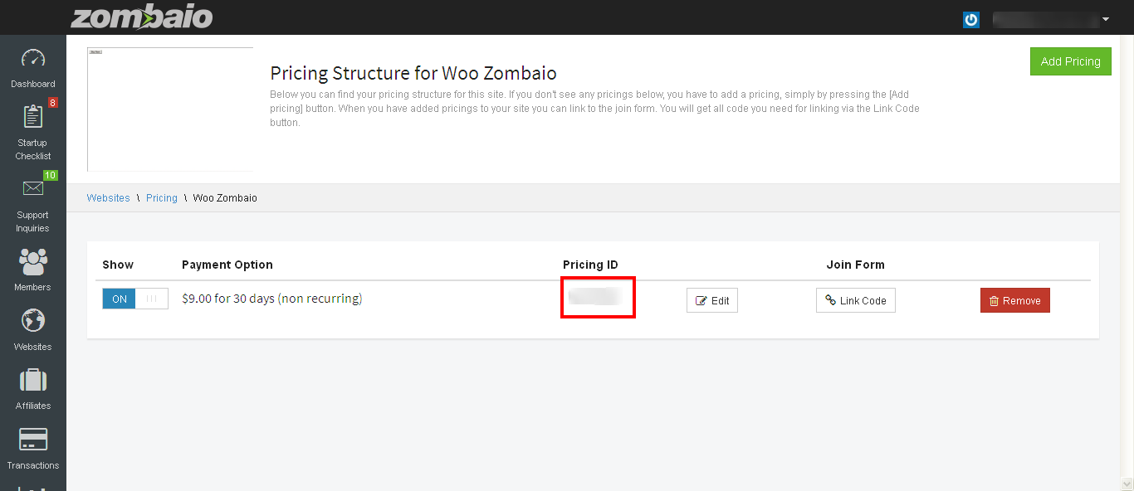Viewport: 1134px width, 491px height.
Task: Remove the $9.00 pricing option
Action: click(1014, 300)
